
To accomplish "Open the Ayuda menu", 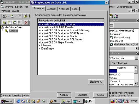I will (16, 11).
